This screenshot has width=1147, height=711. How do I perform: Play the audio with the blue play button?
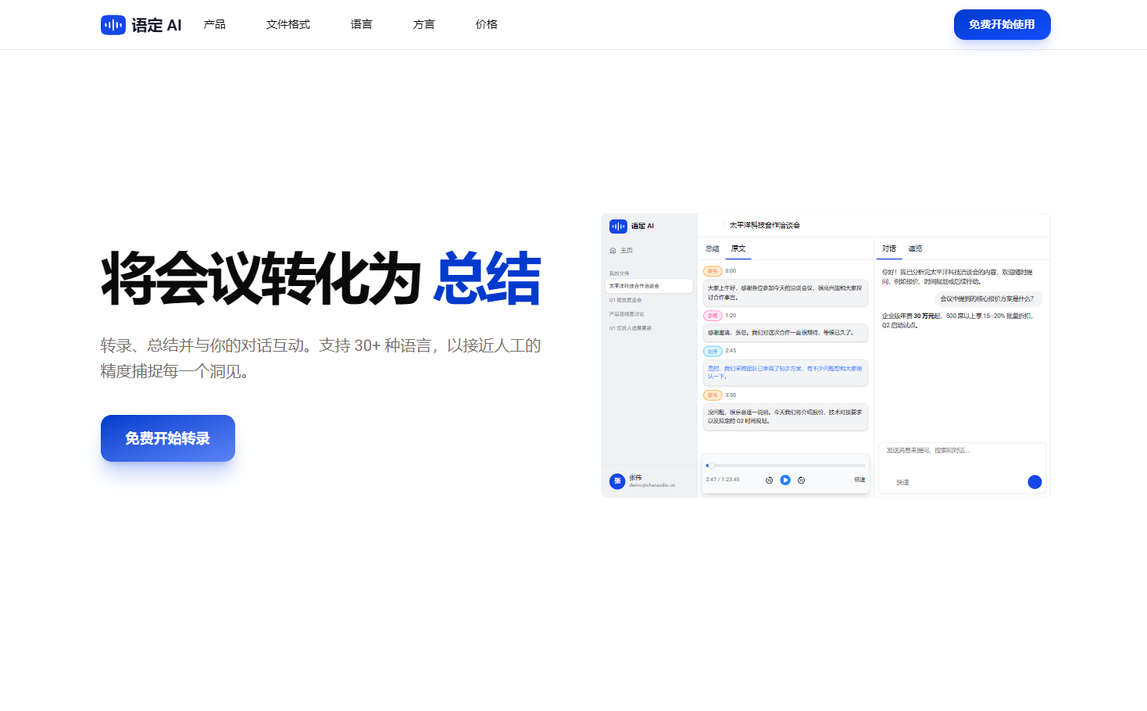pos(785,481)
